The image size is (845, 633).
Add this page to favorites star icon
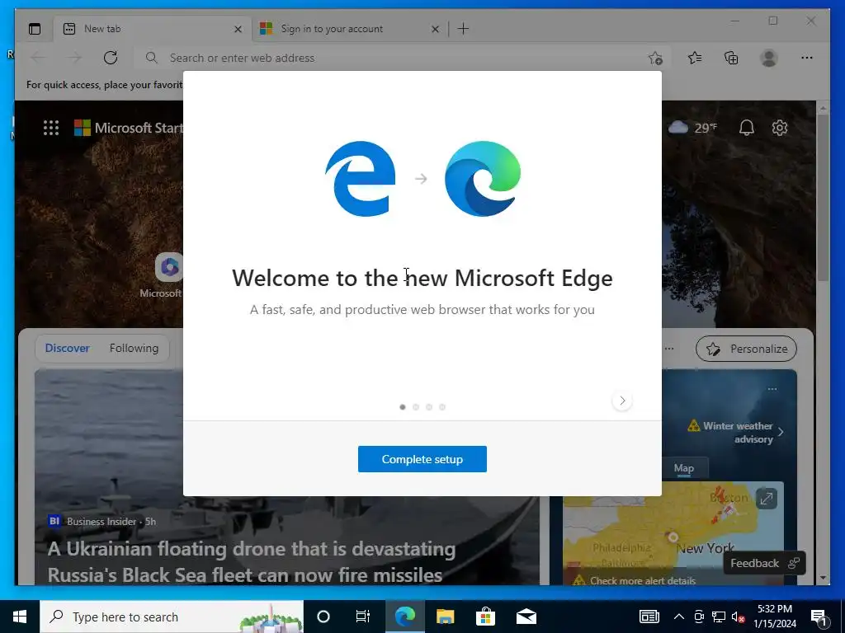tap(655, 59)
